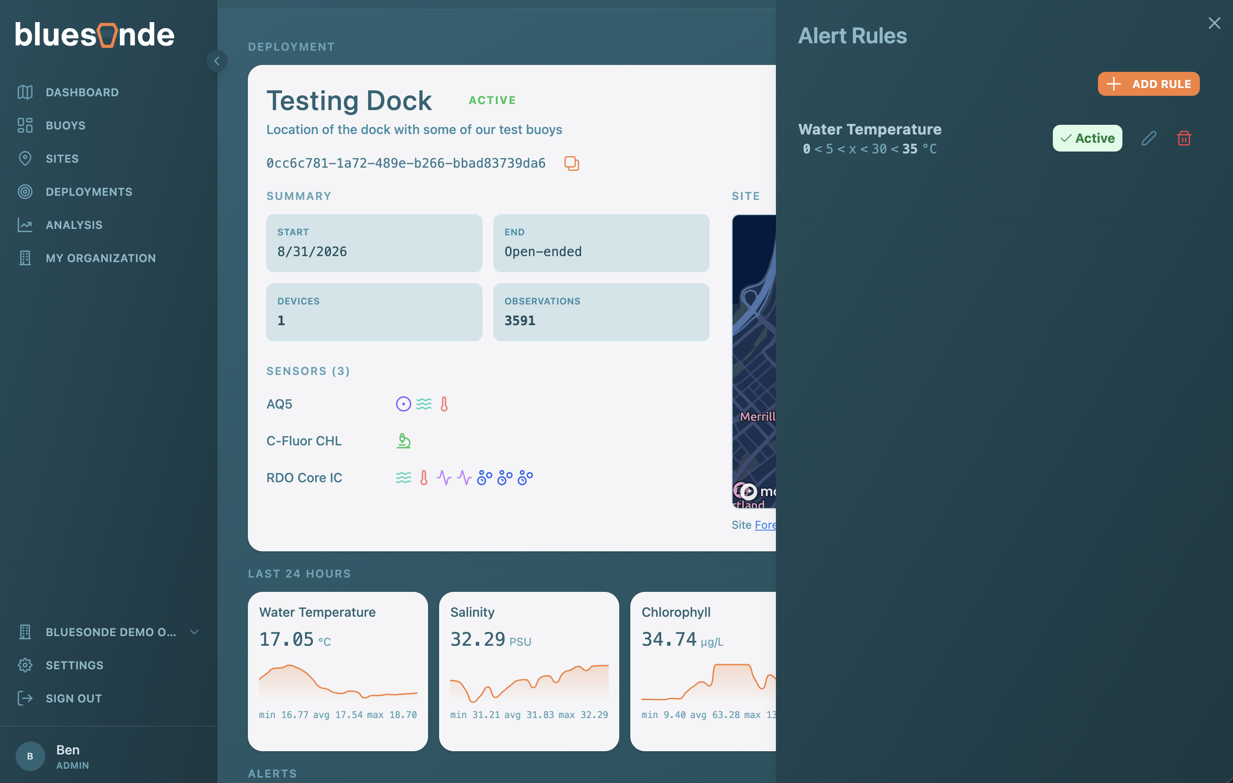Open Settings in the sidebar
1233x783 pixels.
(x=60, y=665)
